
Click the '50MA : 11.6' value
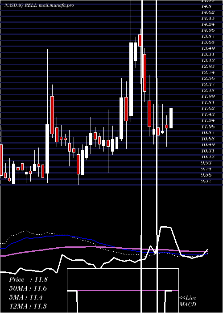point(28,288)
